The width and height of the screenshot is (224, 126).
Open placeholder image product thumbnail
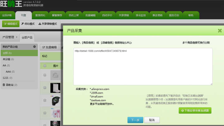[55, 75]
